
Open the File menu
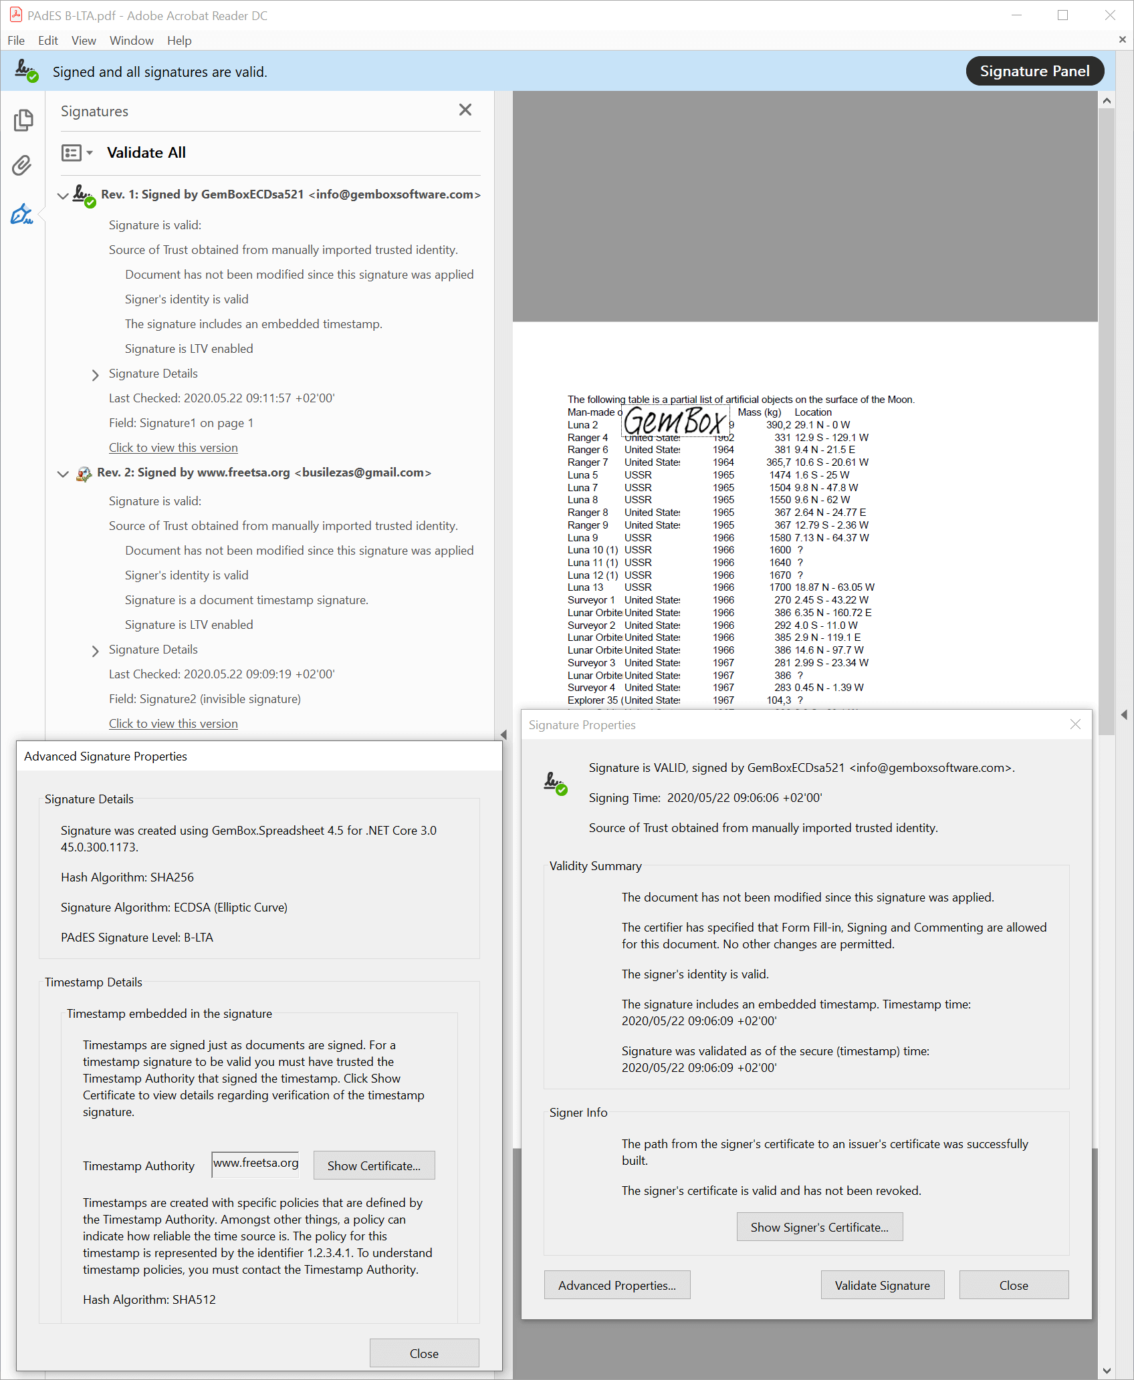click(16, 40)
